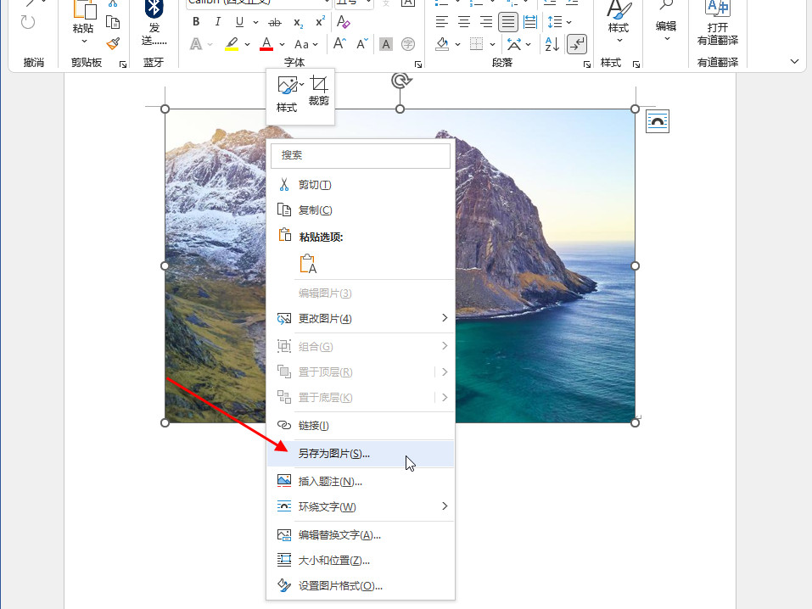Image resolution: width=812 pixels, height=609 pixels.
Task: Increase font size with grow icon
Action: pyautogui.click(x=339, y=43)
